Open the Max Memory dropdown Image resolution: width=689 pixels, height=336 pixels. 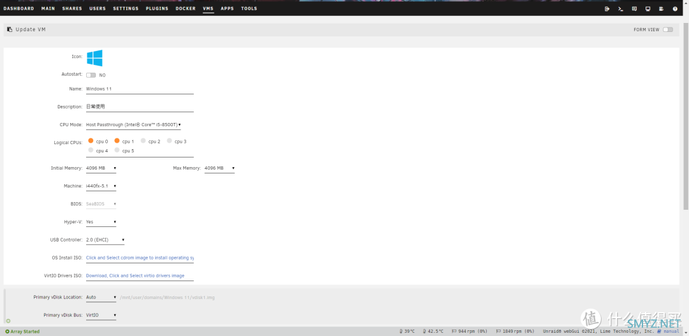click(x=219, y=168)
